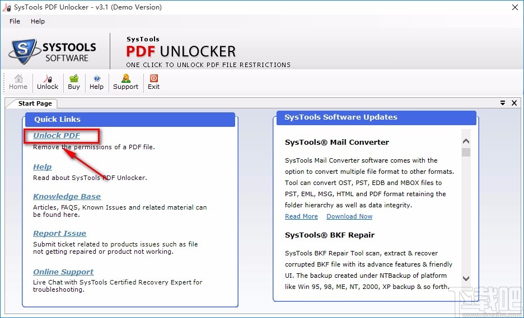Open the Help menu in menu bar

tap(38, 21)
